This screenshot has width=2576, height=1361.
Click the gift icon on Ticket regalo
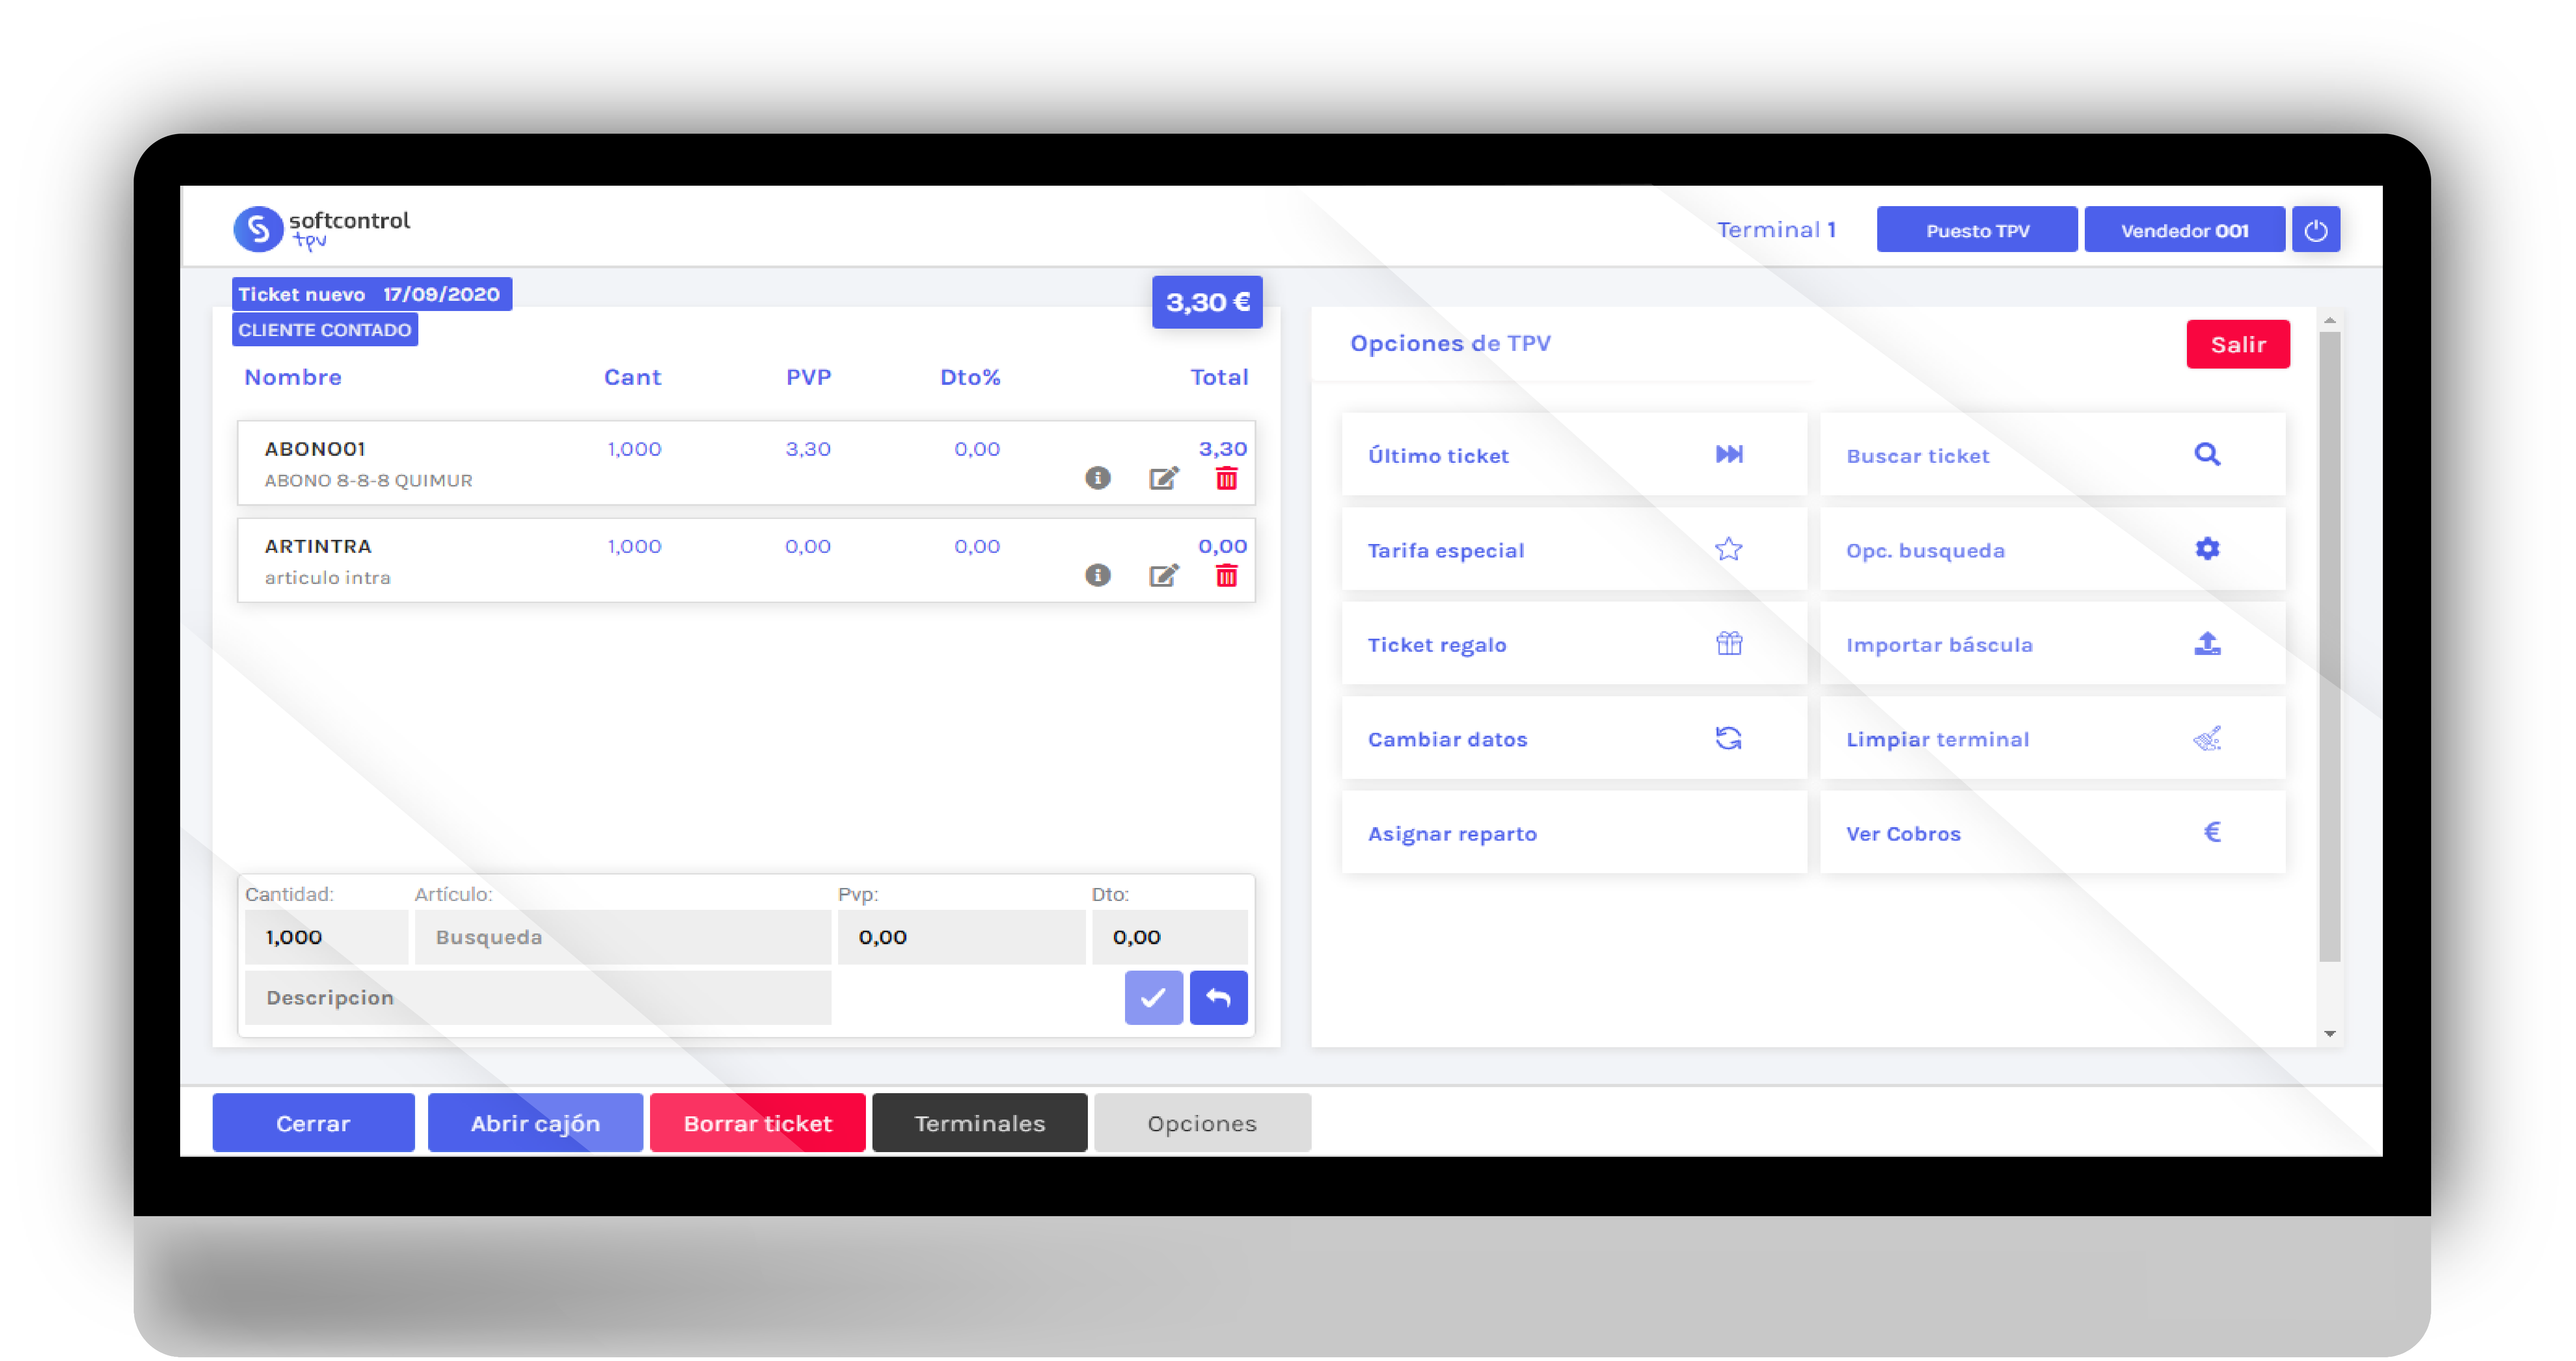(x=1729, y=643)
